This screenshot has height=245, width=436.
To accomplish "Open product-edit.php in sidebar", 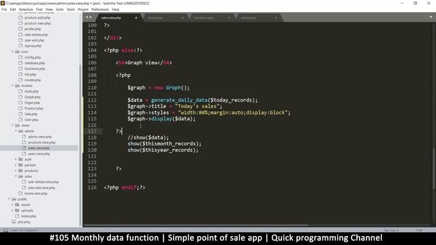I will (37, 18).
